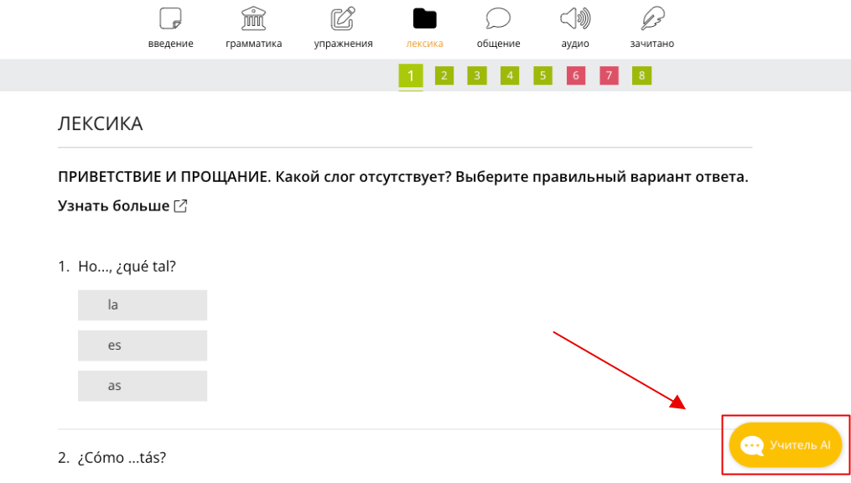This screenshot has width=851, height=483.
Task: Go to exercise page 5
Action: pyautogui.click(x=542, y=75)
